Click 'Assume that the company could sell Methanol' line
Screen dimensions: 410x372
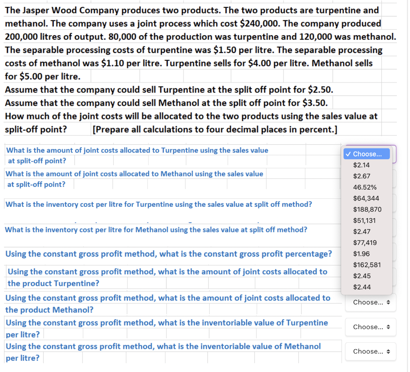167,103
